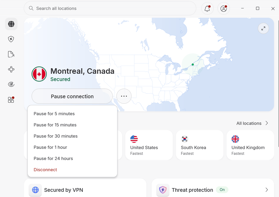The height and width of the screenshot is (197, 279).
Task: Click the South Korea flag icon
Action: (185, 139)
